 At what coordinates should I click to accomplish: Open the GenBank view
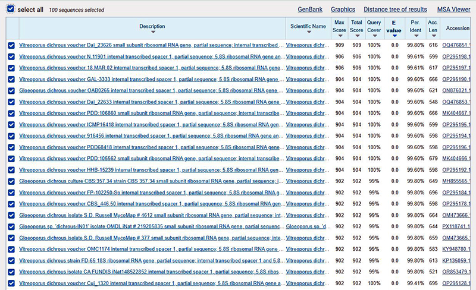(310, 10)
